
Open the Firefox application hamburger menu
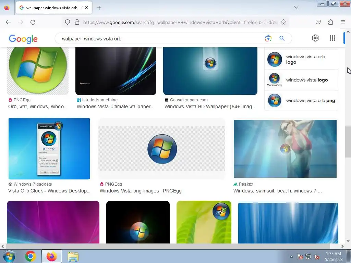coord(343,22)
